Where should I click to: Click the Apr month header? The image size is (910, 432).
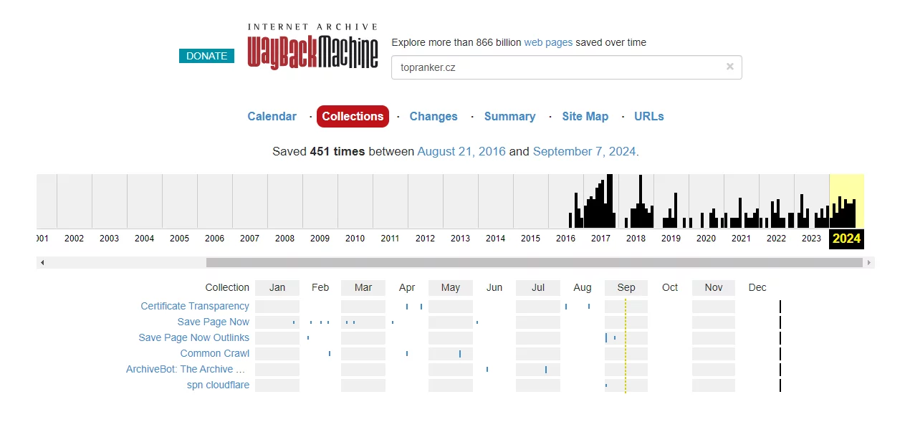click(x=407, y=287)
